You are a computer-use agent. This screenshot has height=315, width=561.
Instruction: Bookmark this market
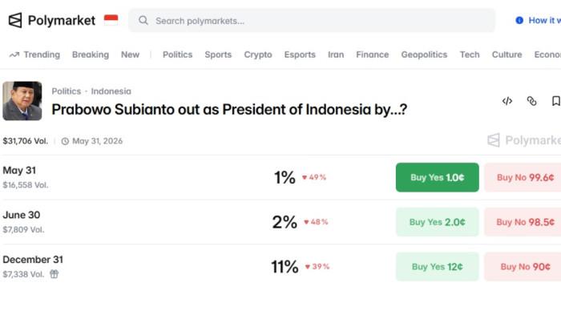[x=555, y=101]
